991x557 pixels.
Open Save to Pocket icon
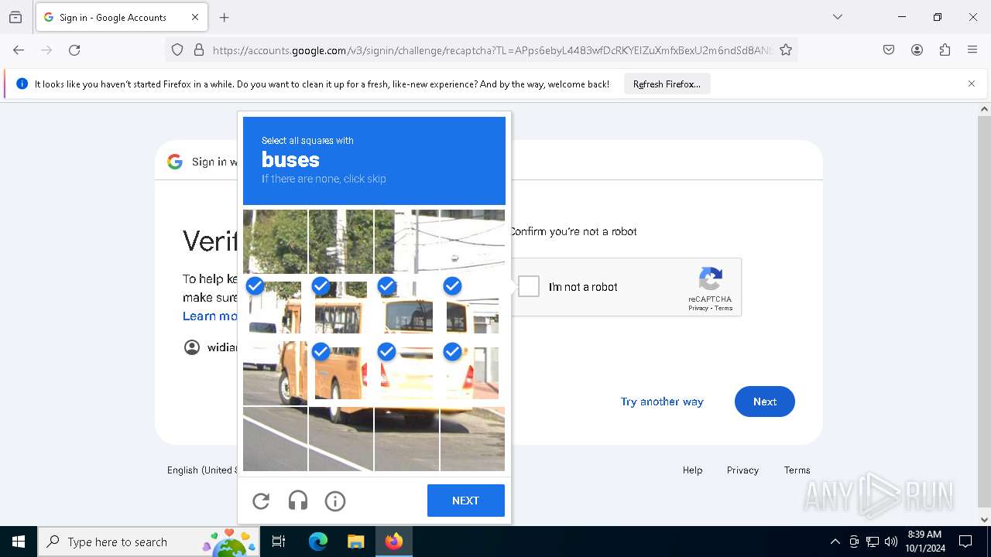tap(889, 50)
